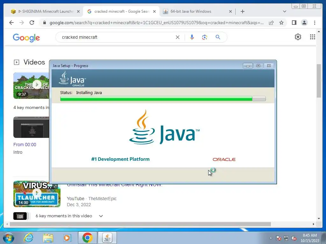Go to Google homepage via logo

(26, 38)
